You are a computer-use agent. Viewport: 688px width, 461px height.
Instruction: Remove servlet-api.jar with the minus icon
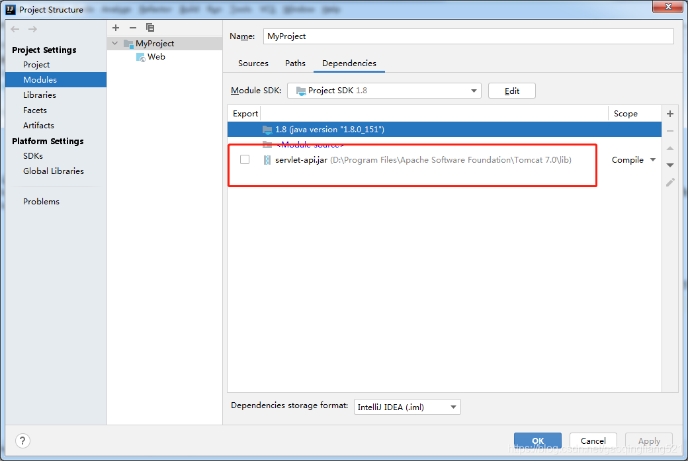pos(669,131)
